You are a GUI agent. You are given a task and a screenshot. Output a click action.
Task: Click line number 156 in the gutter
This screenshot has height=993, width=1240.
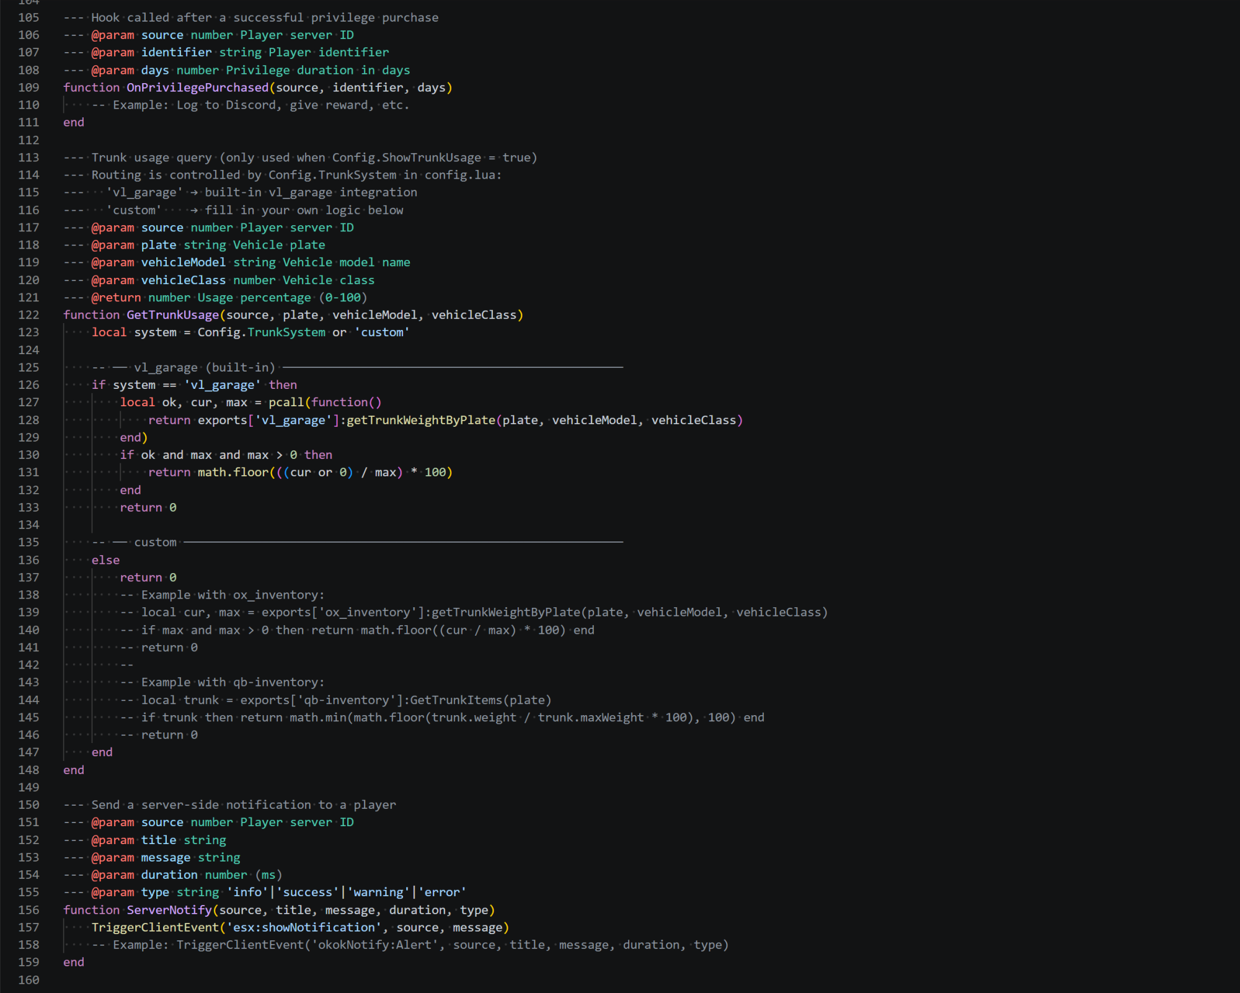29,910
